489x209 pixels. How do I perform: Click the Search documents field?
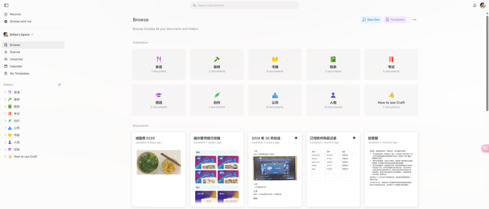244,5
